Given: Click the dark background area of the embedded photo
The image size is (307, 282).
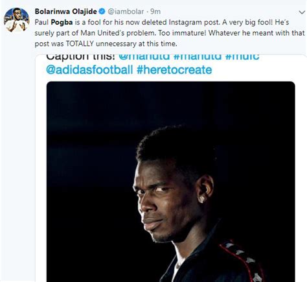Looking at the screenshot, I should click(x=91, y=151).
